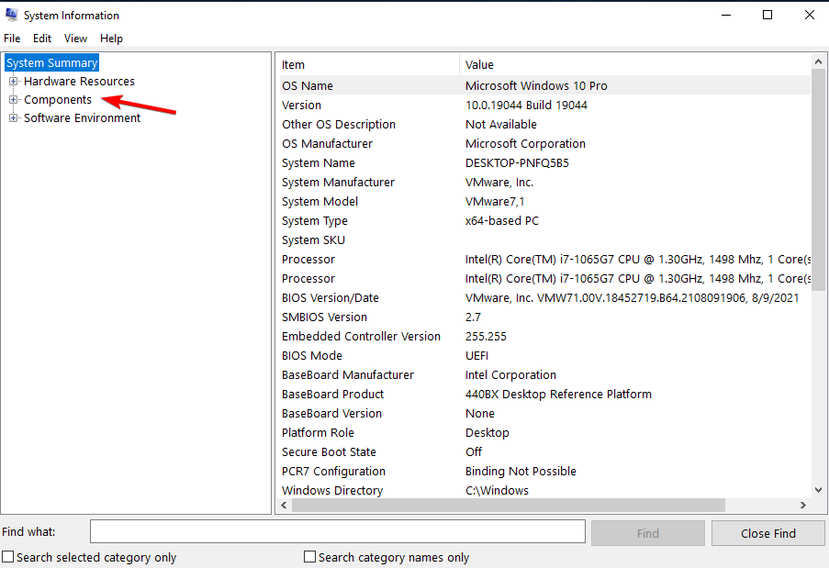Select the Components category
This screenshot has height=568, width=829.
click(x=58, y=99)
